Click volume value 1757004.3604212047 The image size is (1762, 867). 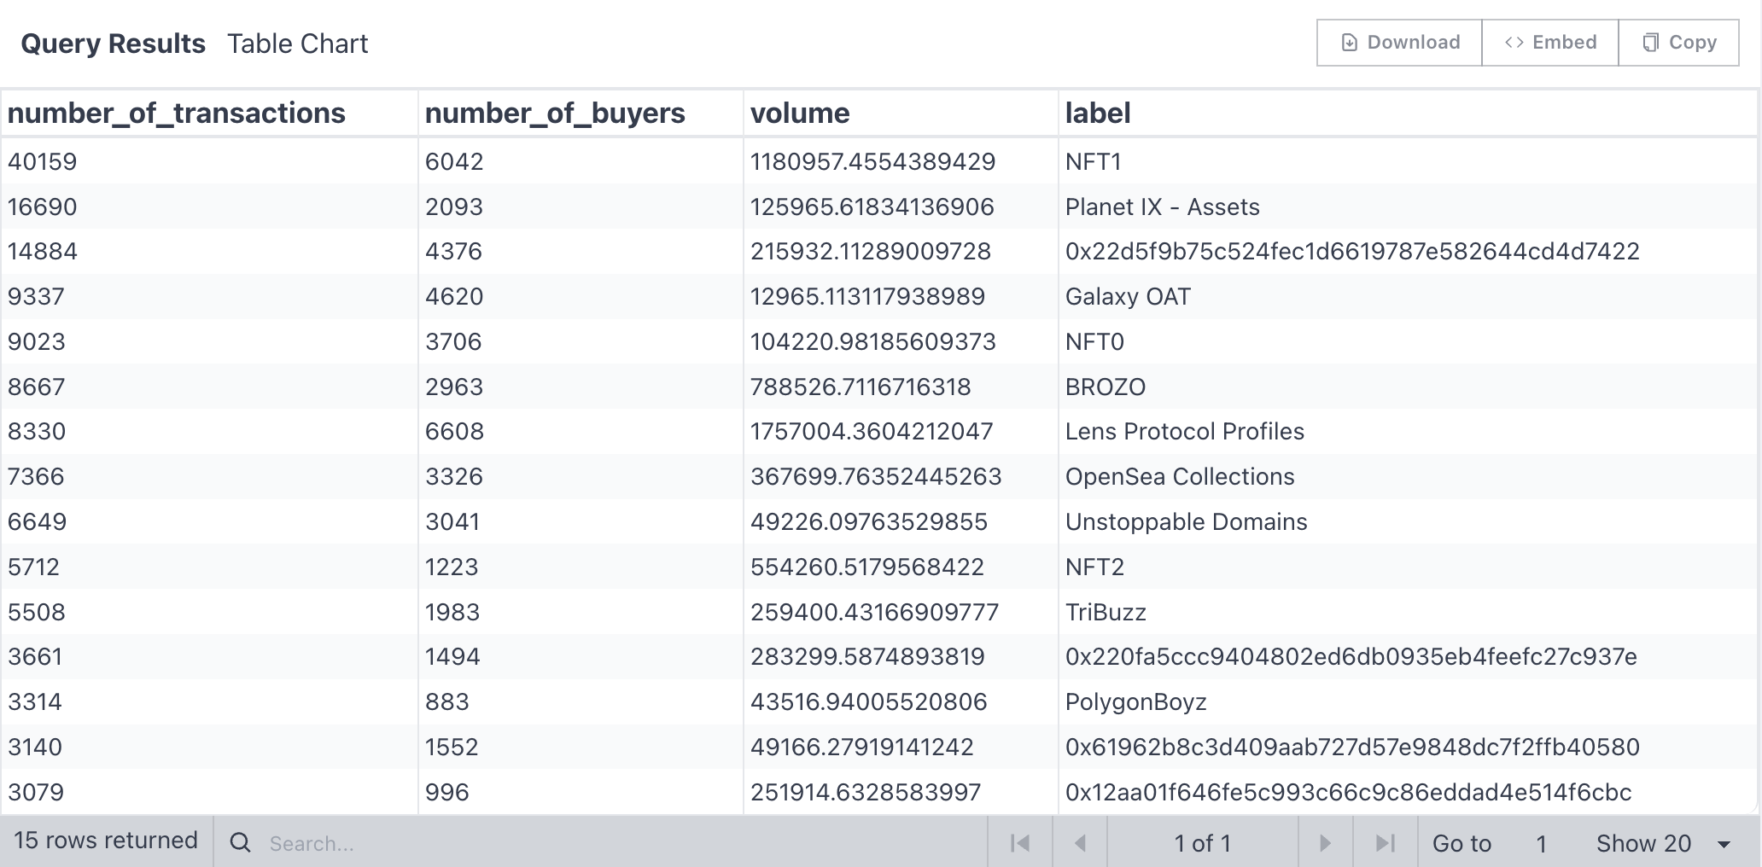click(x=872, y=431)
